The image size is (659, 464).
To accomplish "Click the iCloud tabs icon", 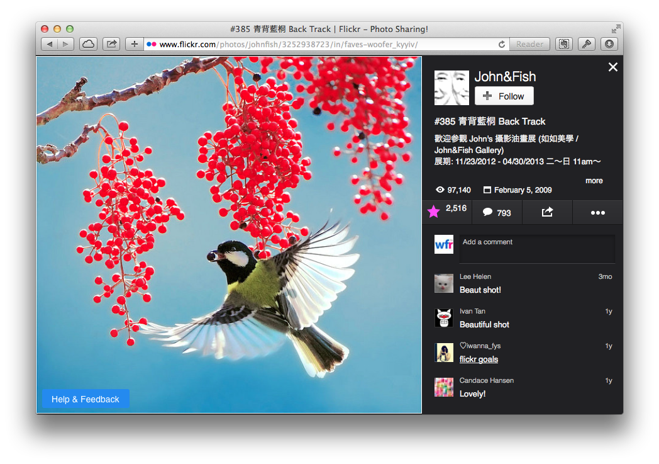I will point(88,44).
